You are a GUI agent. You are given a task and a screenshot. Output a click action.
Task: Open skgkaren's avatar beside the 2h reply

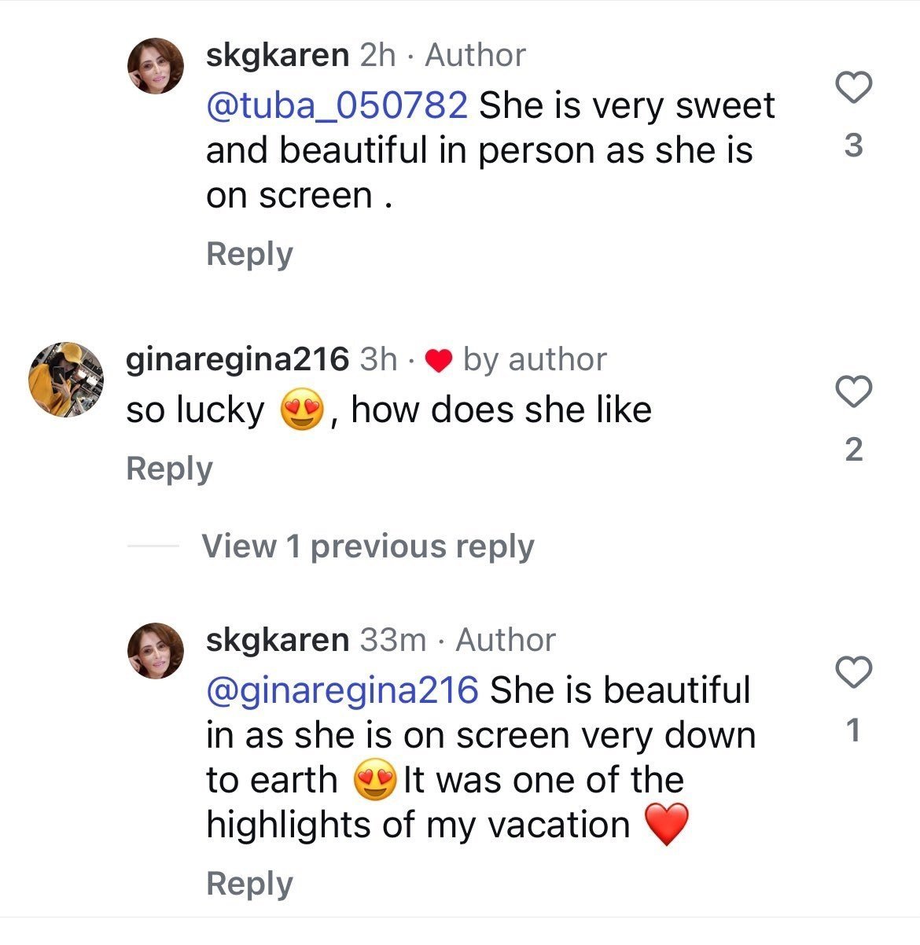point(156,66)
